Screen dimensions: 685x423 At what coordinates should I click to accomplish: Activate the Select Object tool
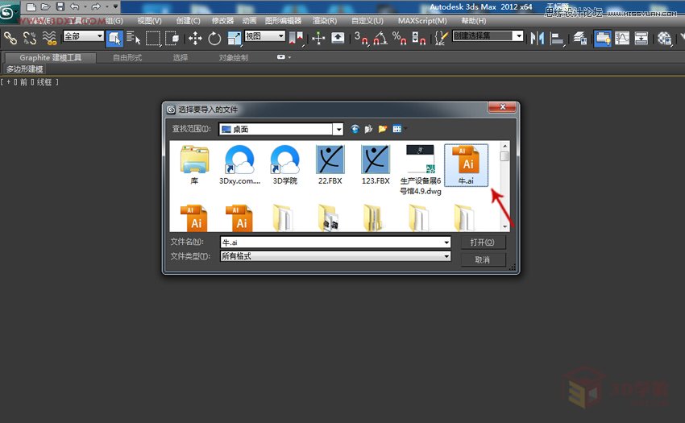[114, 39]
